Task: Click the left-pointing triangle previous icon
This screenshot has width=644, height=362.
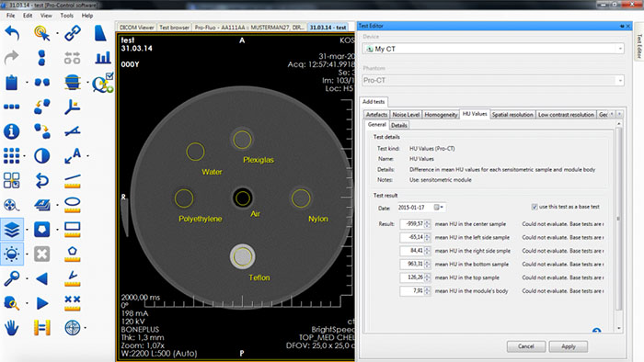Action: click(x=42, y=278)
